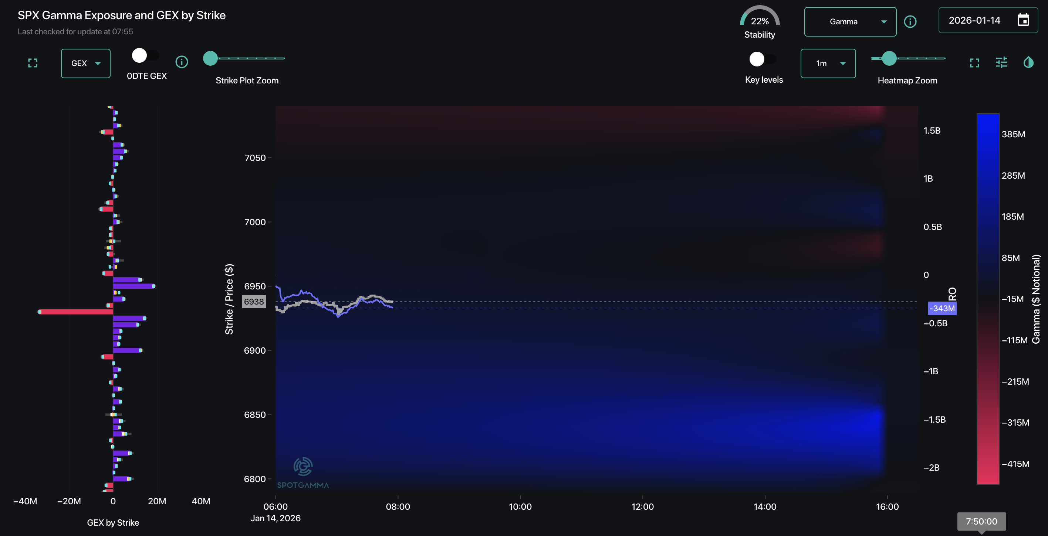Open the 1m interval dropdown
The image size is (1048, 536).
[x=828, y=63]
